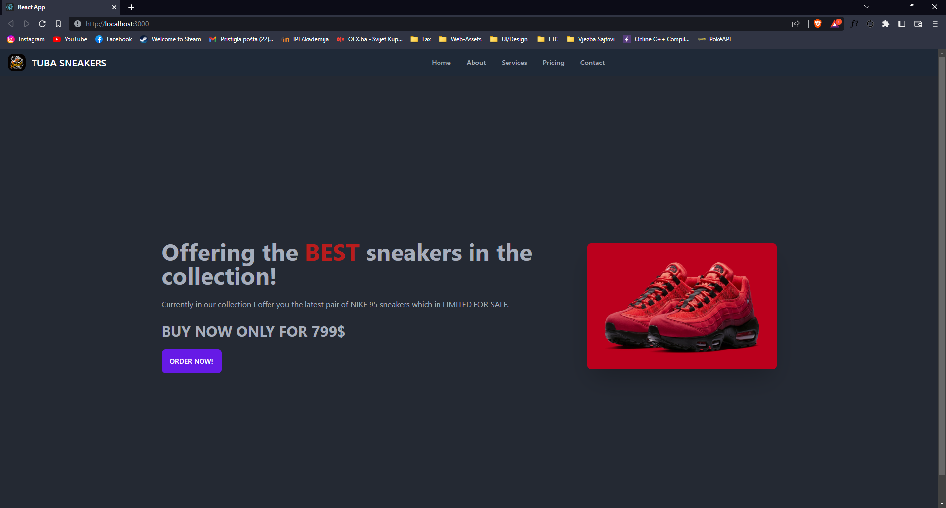Toggle the browser sidebar panel icon

coord(902,24)
